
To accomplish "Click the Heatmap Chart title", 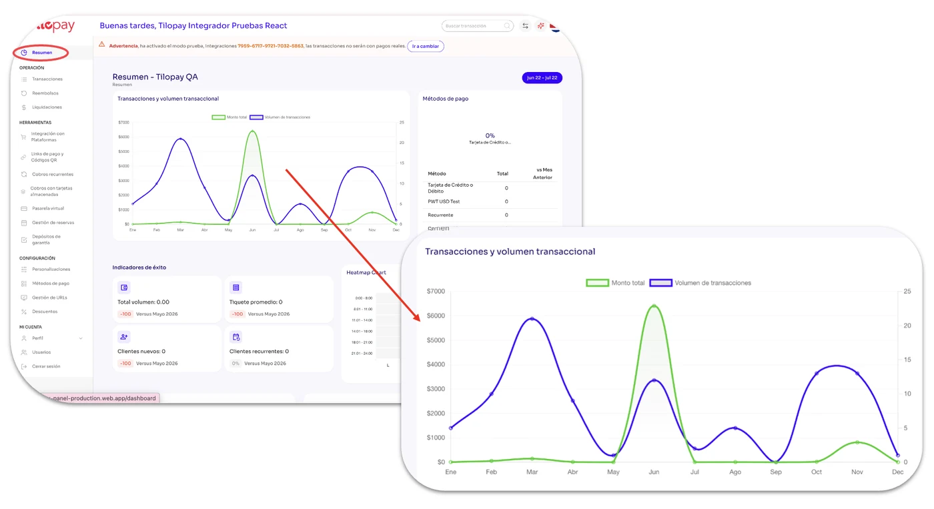I will pyautogui.click(x=366, y=272).
